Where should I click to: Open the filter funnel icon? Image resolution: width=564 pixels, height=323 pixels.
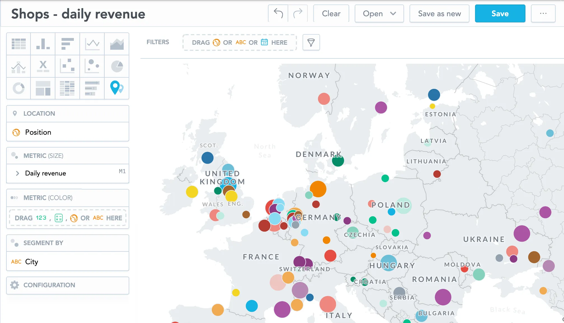click(x=311, y=42)
